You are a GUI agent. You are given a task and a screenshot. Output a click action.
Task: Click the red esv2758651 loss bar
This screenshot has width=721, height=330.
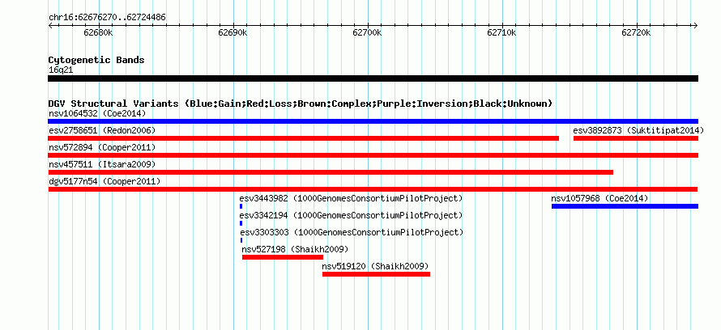coord(304,138)
